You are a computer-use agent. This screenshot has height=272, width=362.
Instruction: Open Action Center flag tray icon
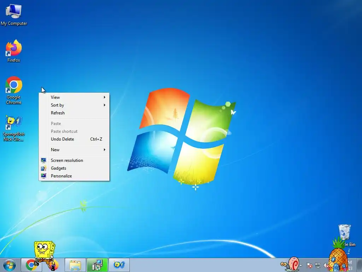(x=309, y=265)
